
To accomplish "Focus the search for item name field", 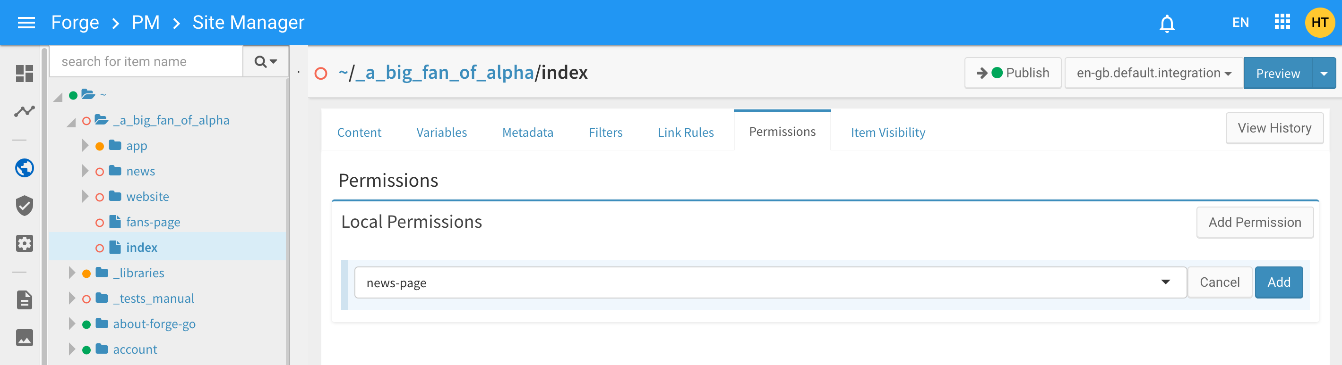I will (146, 62).
